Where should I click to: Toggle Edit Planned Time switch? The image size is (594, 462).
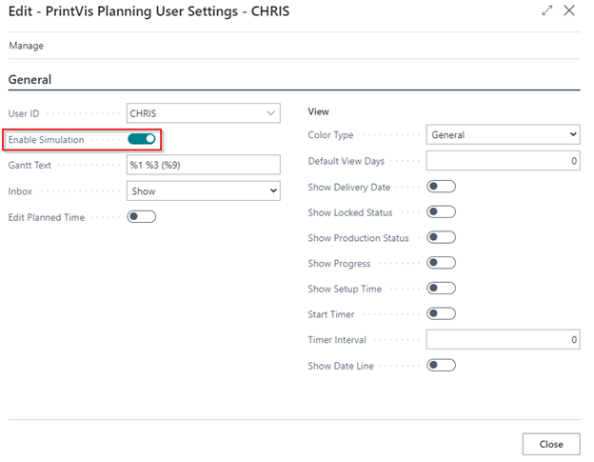pyautogui.click(x=141, y=217)
